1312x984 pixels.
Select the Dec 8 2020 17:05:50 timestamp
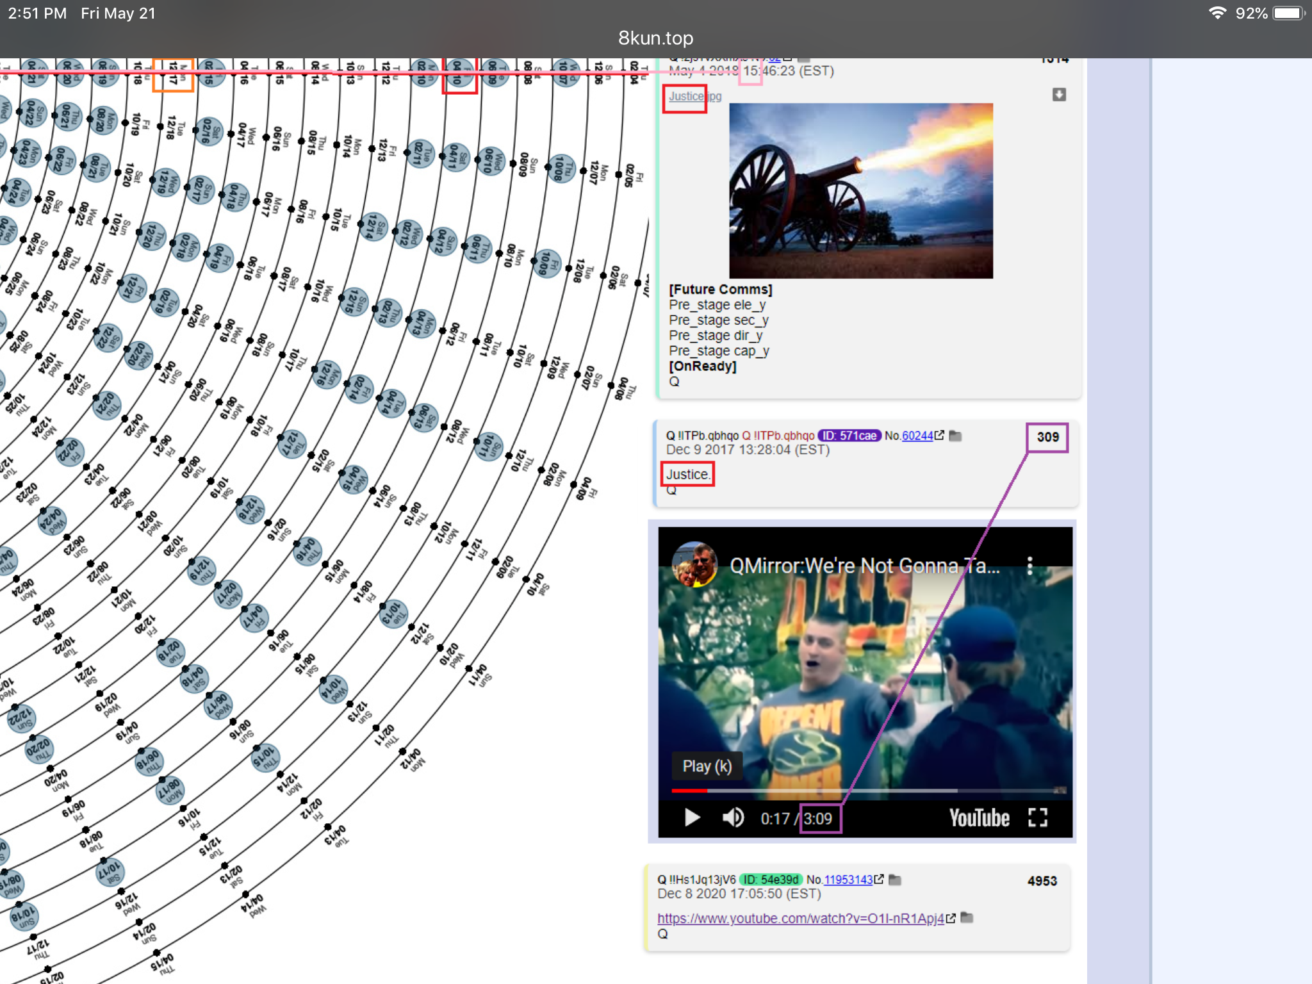coord(739,894)
